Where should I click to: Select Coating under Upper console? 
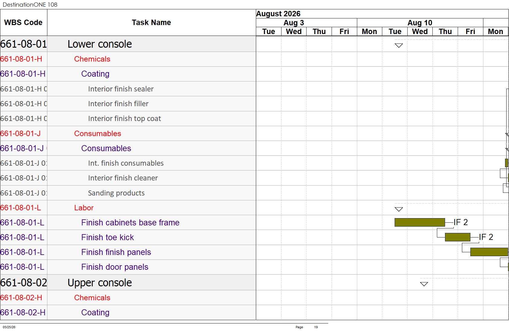[128, 313]
